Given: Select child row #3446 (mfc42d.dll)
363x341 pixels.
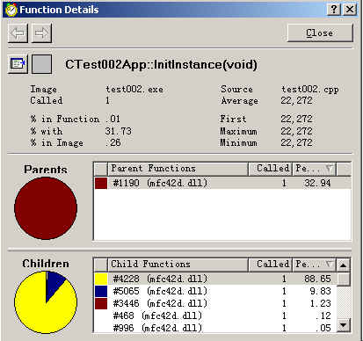Looking at the screenshot, I should click(215, 303).
